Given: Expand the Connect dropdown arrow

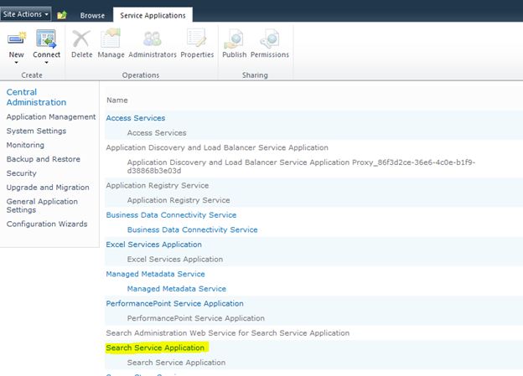Looking at the screenshot, I should [46, 63].
